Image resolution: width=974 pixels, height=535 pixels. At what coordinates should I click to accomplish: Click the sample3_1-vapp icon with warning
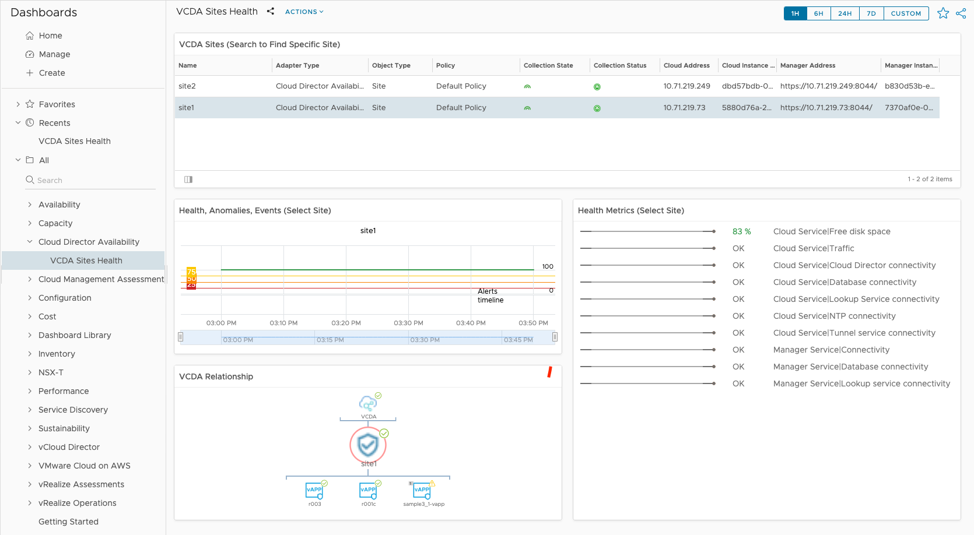[x=422, y=490]
